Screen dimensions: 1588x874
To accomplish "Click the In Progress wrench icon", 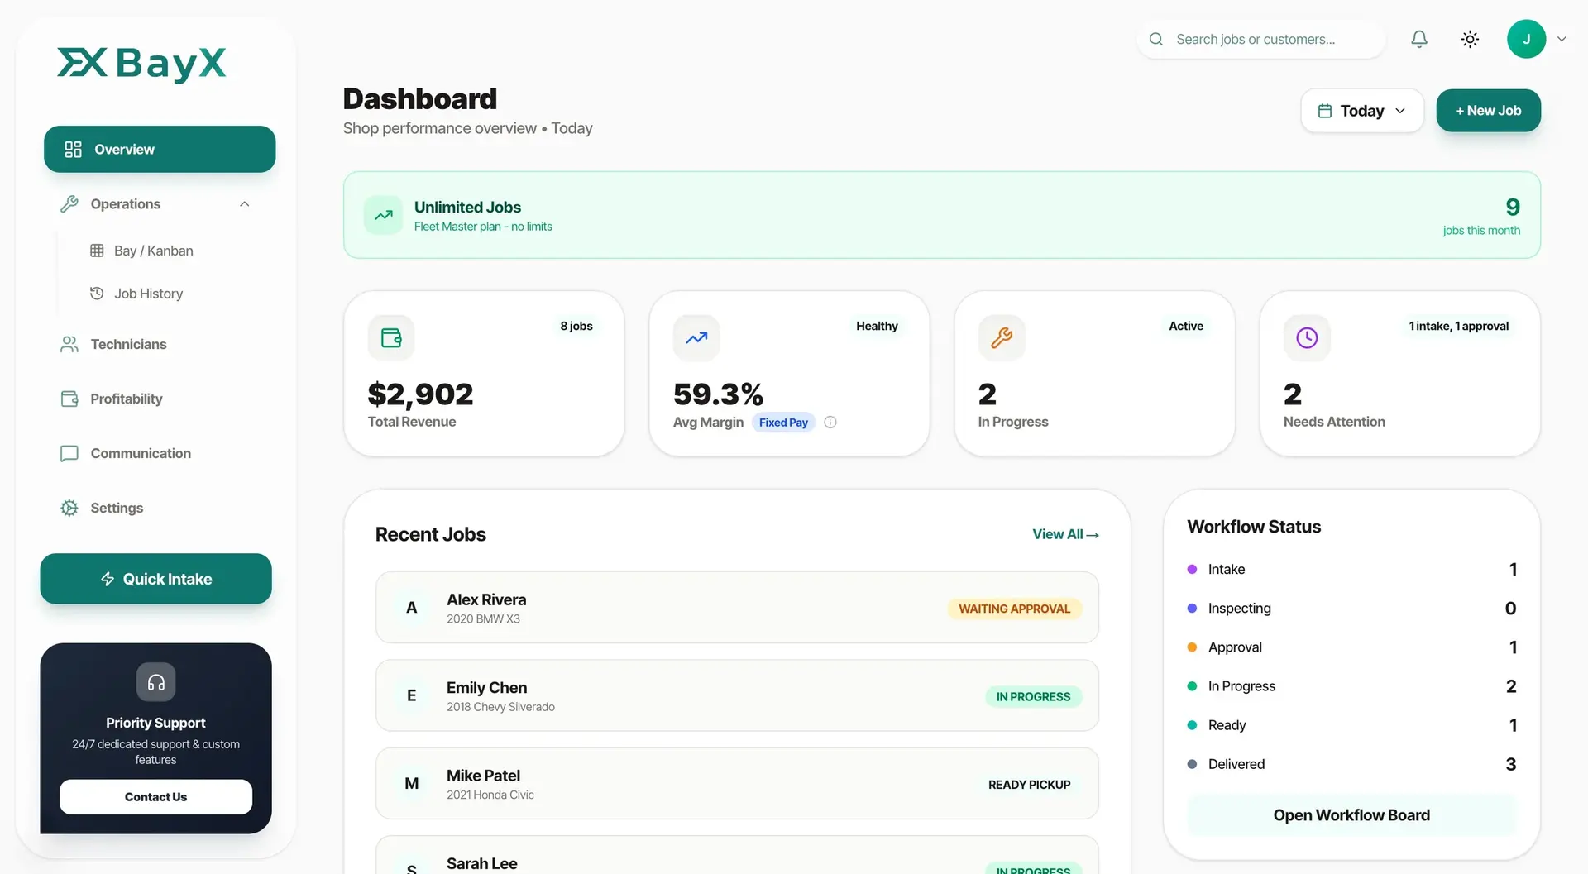I will point(1002,337).
